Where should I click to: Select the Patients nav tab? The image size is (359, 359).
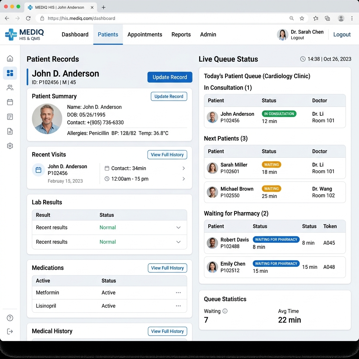coord(108,35)
